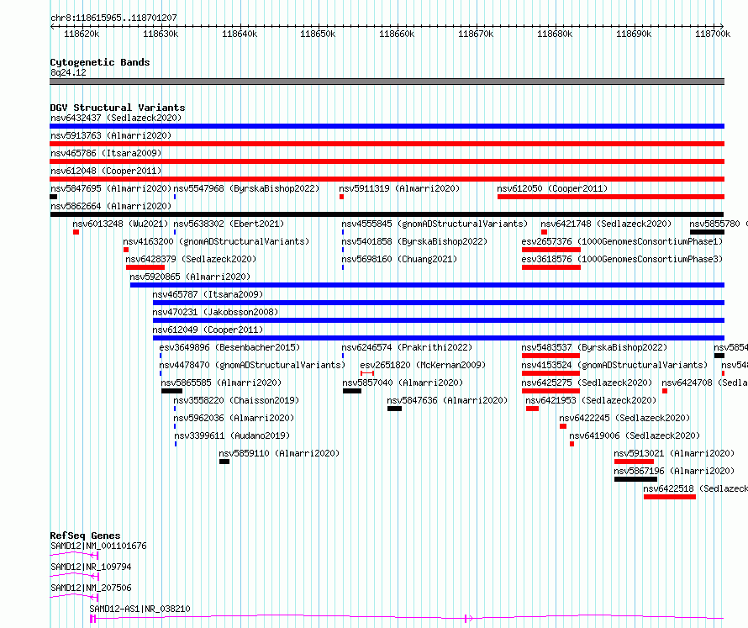Viewport: 748px width, 628px height.
Task: Click the 118660k ruler position label
Action: (x=397, y=34)
